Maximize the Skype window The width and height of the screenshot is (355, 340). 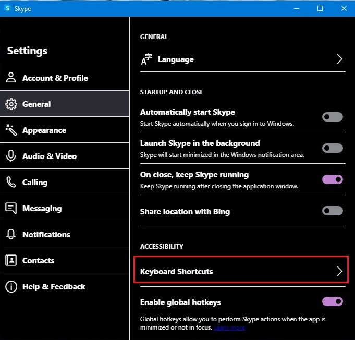tap(320, 9)
